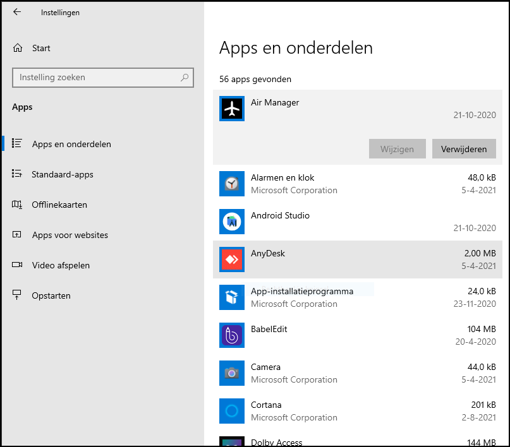Click the Cortana circle icon
This screenshot has width=510, height=447.
(231, 411)
